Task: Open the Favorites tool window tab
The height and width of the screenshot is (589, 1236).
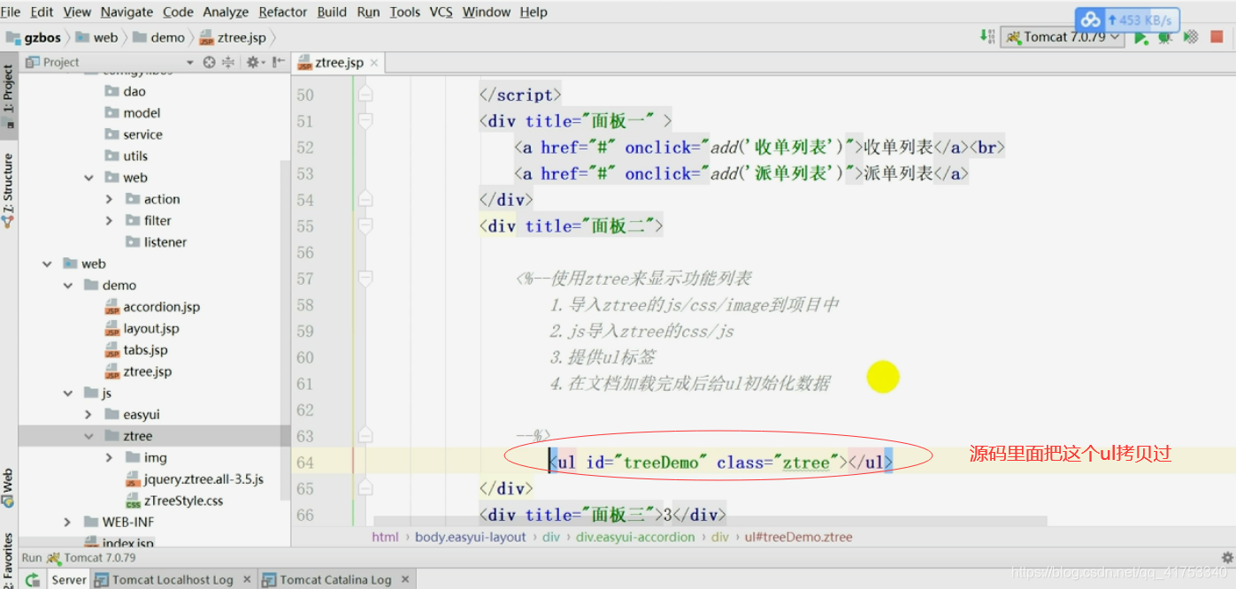Action: (8, 559)
